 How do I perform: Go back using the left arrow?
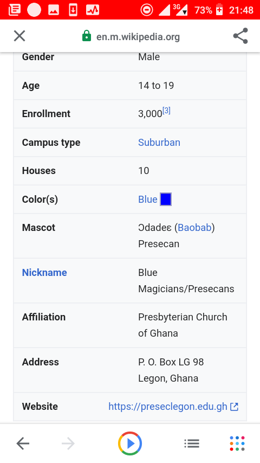[23, 443]
